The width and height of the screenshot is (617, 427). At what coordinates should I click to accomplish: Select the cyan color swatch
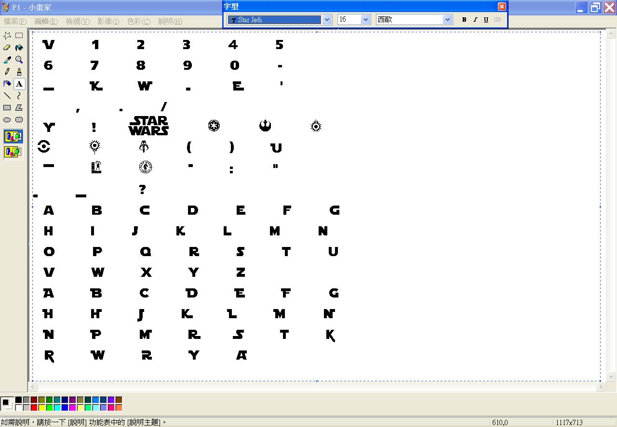point(57,408)
